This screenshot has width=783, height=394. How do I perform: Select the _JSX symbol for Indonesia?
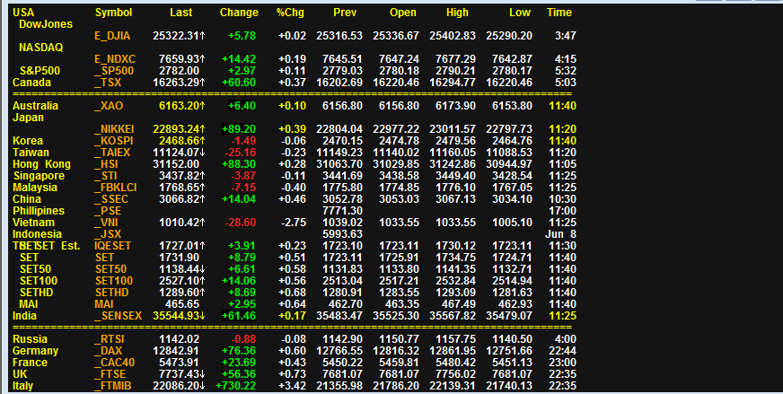pyautogui.click(x=108, y=234)
